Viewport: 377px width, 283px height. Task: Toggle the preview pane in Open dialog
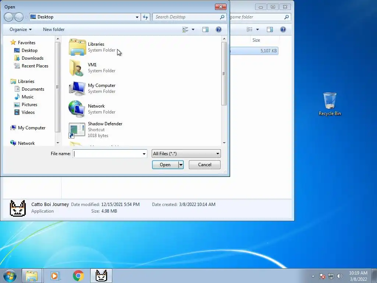(205, 29)
